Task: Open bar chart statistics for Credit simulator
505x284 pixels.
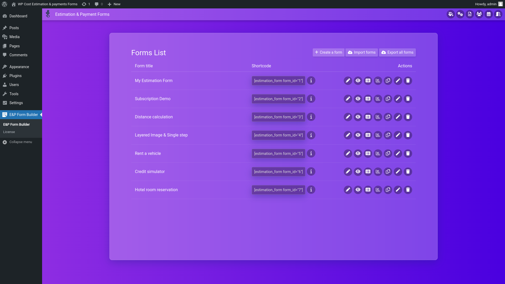Action: point(378,172)
